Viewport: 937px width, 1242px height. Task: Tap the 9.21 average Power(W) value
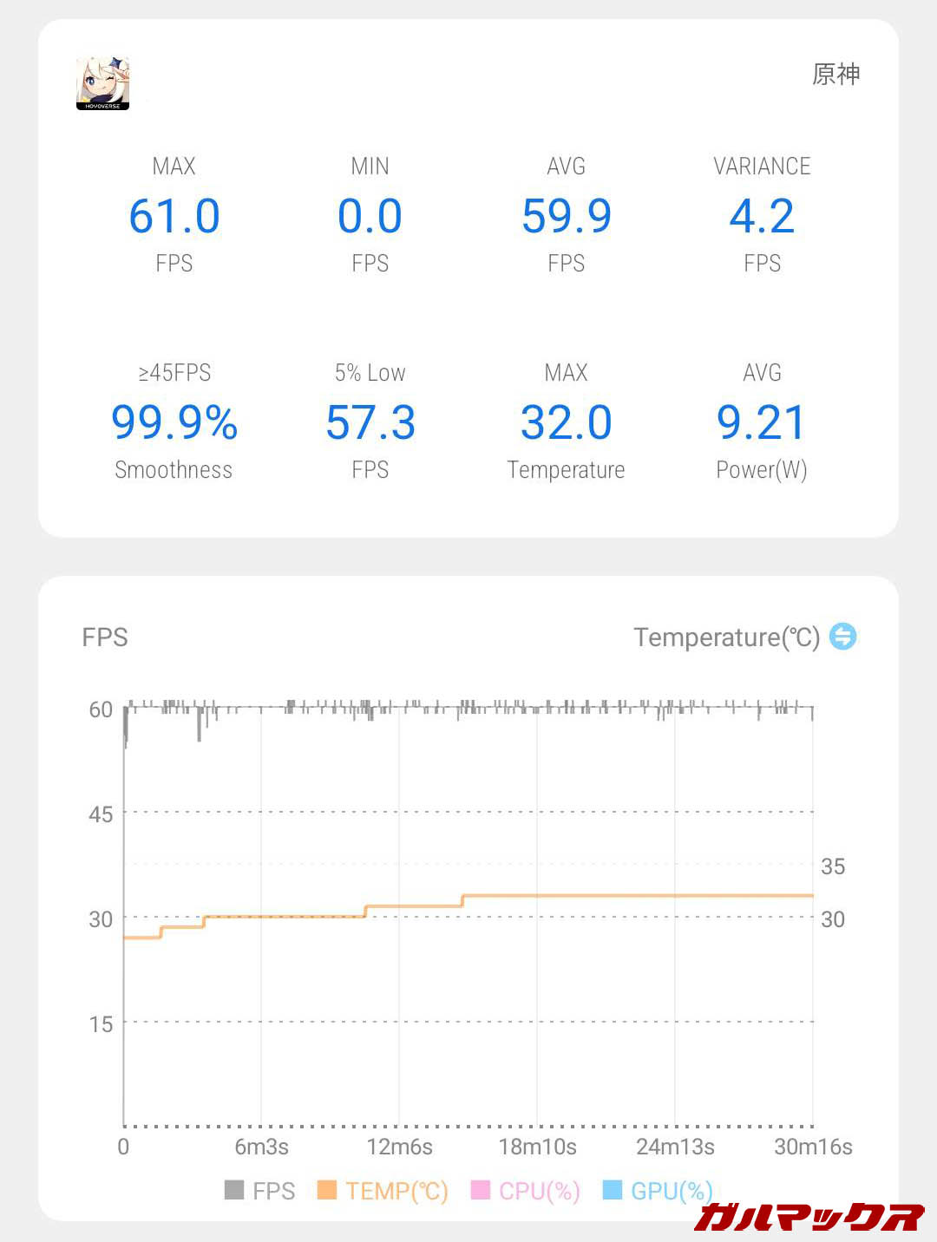(762, 422)
